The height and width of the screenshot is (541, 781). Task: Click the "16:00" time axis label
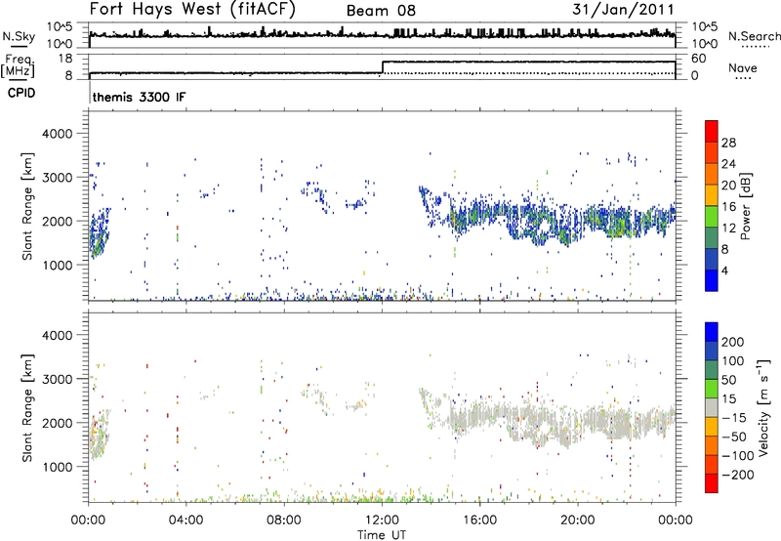(479, 520)
